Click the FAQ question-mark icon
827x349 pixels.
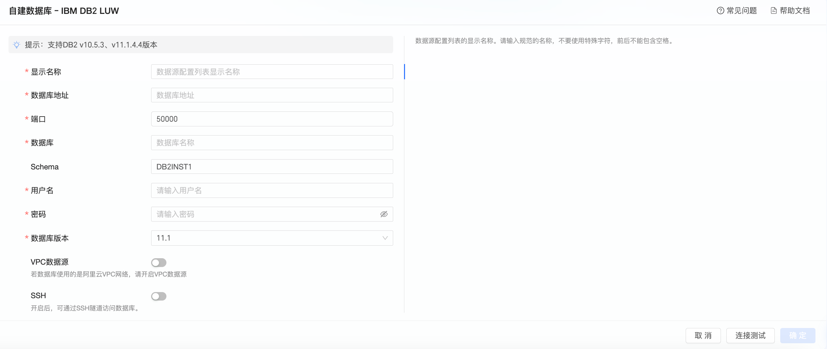[x=720, y=11]
